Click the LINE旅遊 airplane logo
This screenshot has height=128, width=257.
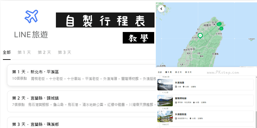31,16
